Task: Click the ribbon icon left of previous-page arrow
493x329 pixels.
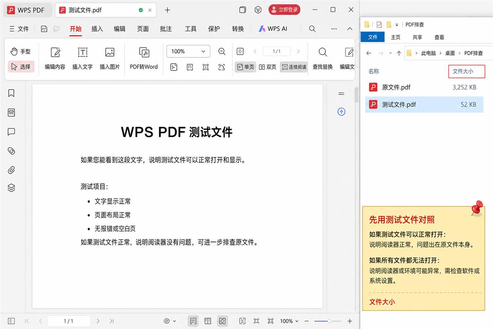Action: [x=240, y=51]
